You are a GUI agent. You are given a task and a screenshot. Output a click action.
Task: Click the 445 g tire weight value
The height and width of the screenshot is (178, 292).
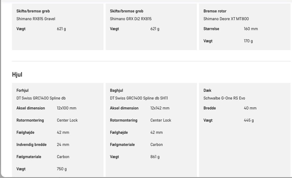coord(249,120)
